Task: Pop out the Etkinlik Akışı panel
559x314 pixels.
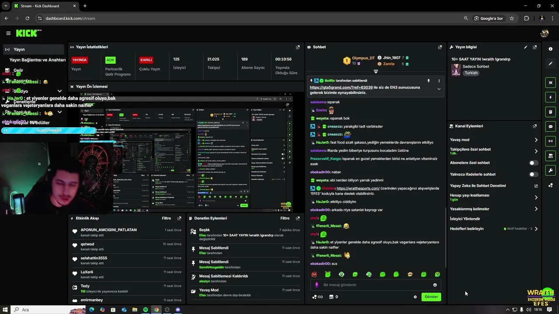Action: (179, 218)
